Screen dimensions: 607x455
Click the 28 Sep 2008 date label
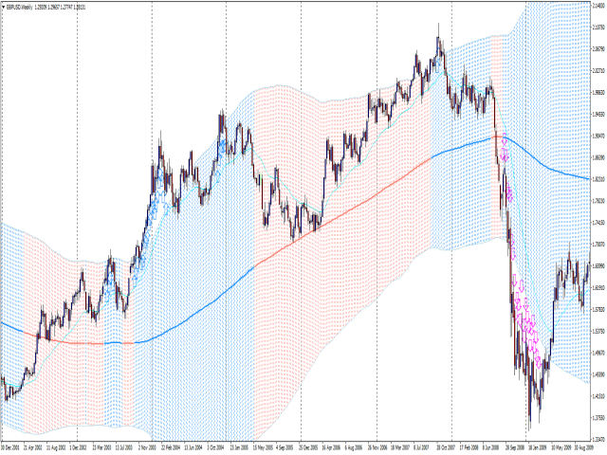tap(514, 447)
